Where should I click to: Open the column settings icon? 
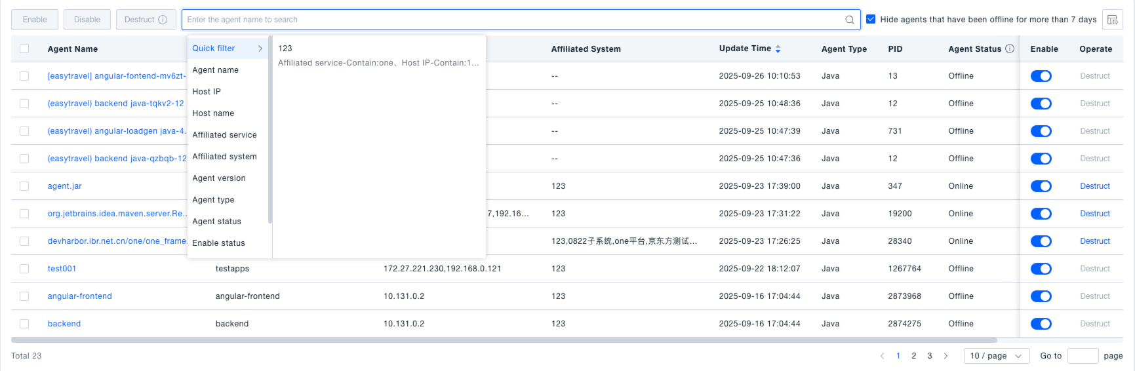(x=1112, y=20)
